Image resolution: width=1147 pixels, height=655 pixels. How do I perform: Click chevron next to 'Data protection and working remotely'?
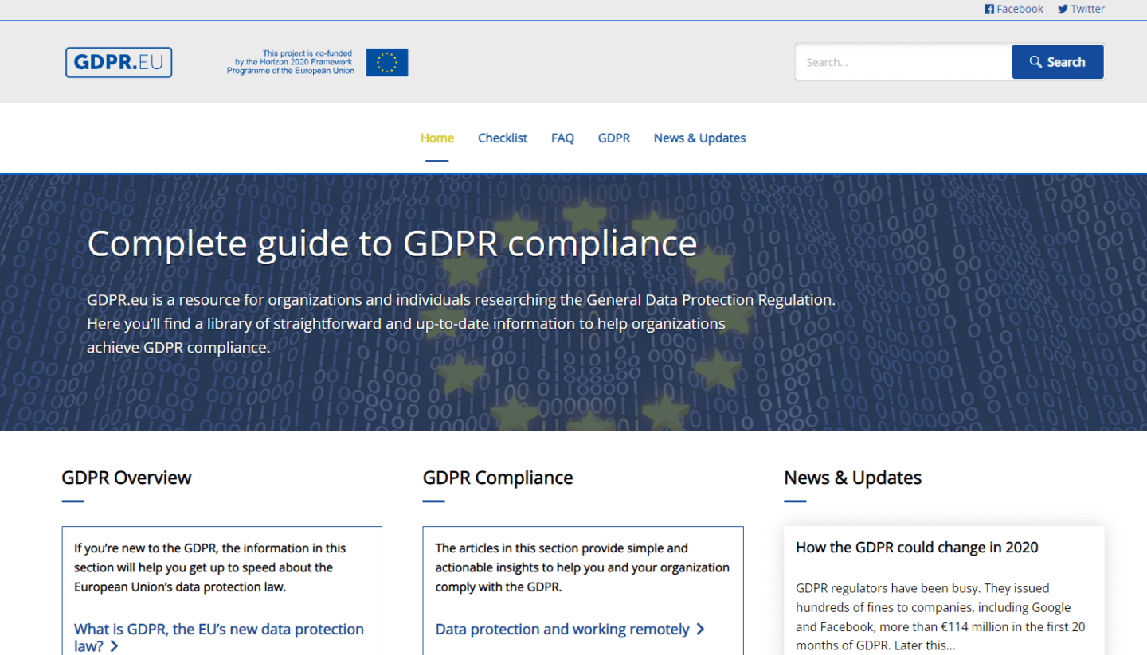700,629
